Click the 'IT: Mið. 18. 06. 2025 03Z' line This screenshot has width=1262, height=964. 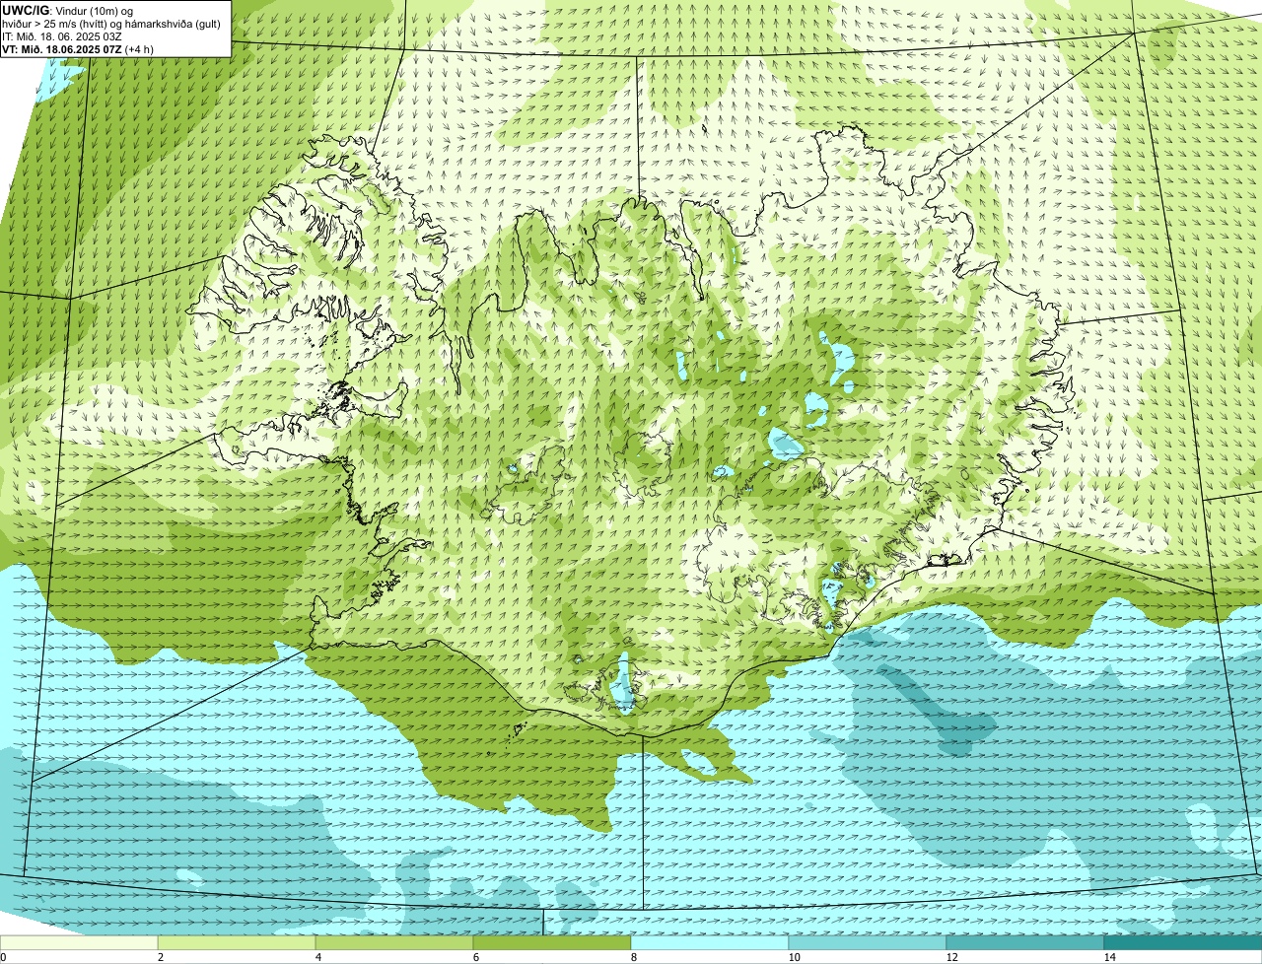click(x=62, y=35)
